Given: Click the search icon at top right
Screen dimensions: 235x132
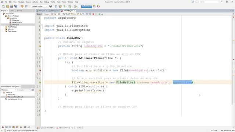Looking at the screenshot, I should 193,2.
